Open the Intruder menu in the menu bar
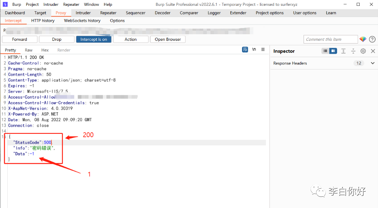Viewport: 378px width, 208px height. pos(51,4)
